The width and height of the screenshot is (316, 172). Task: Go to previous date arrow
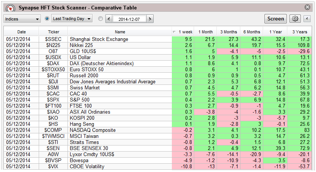[109, 19]
